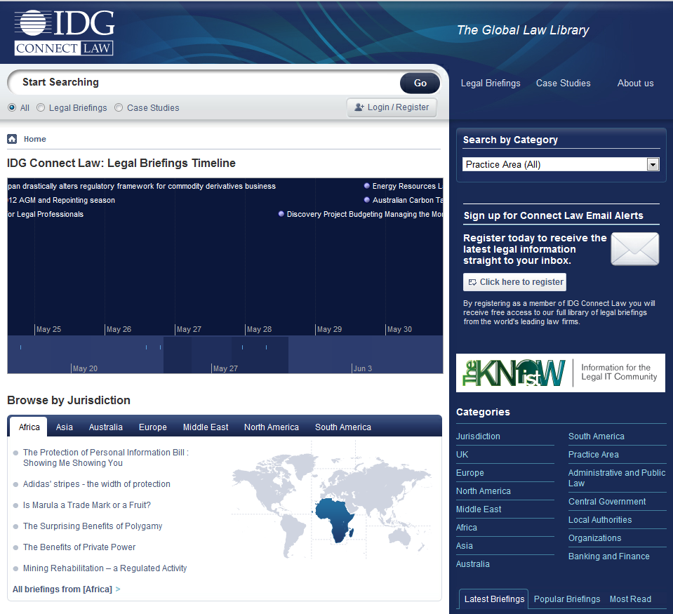Image resolution: width=673 pixels, height=614 pixels.
Task: Open The Know List banner
Action: click(561, 373)
